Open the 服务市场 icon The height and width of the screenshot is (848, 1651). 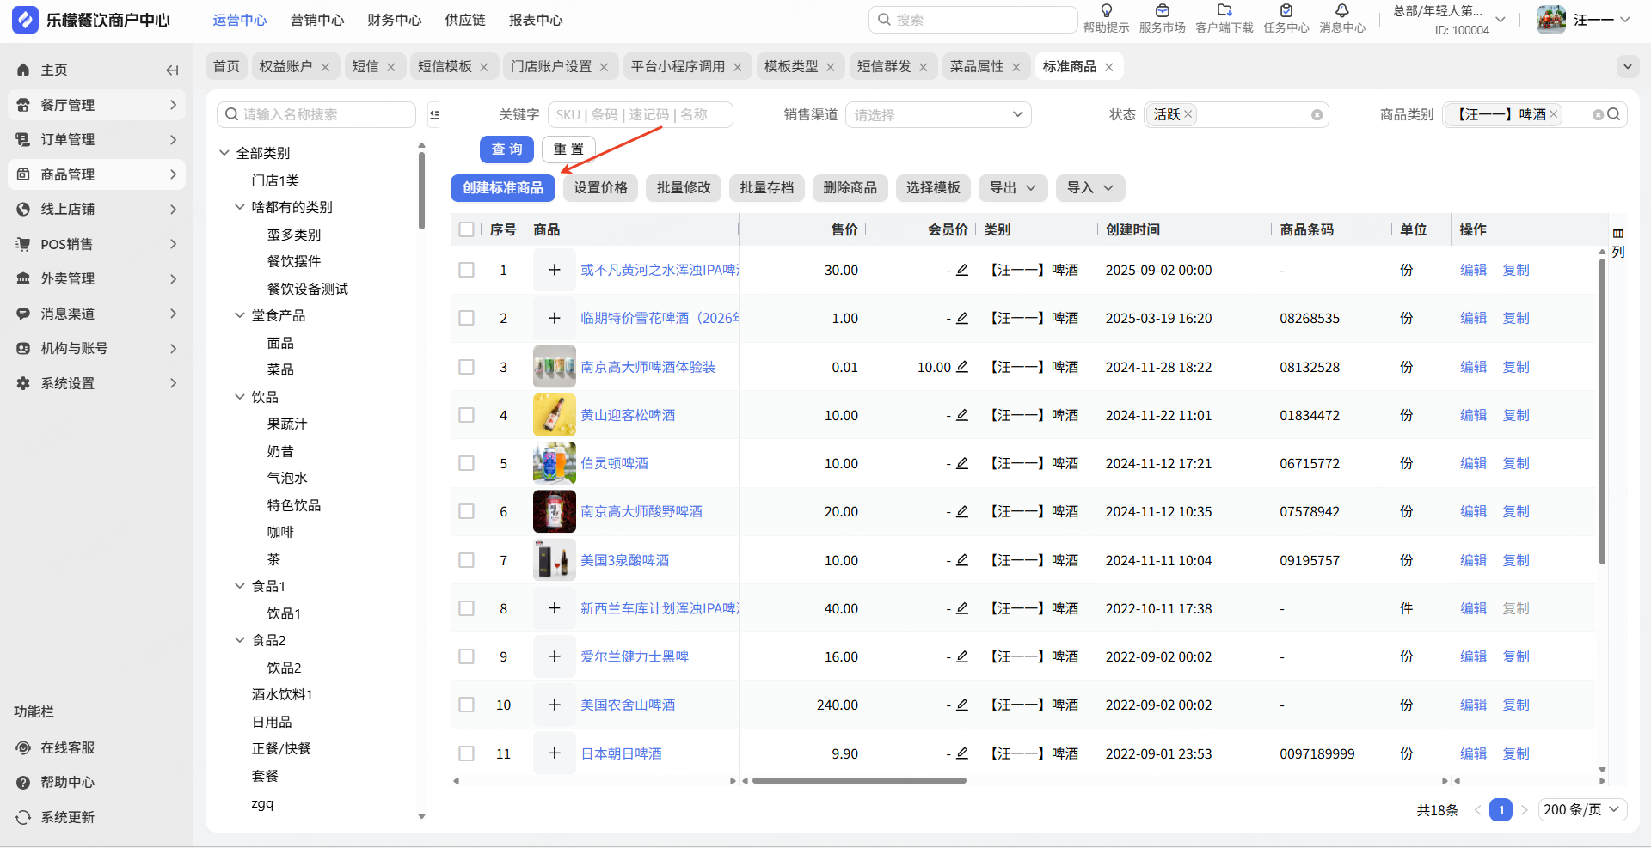coord(1163,11)
